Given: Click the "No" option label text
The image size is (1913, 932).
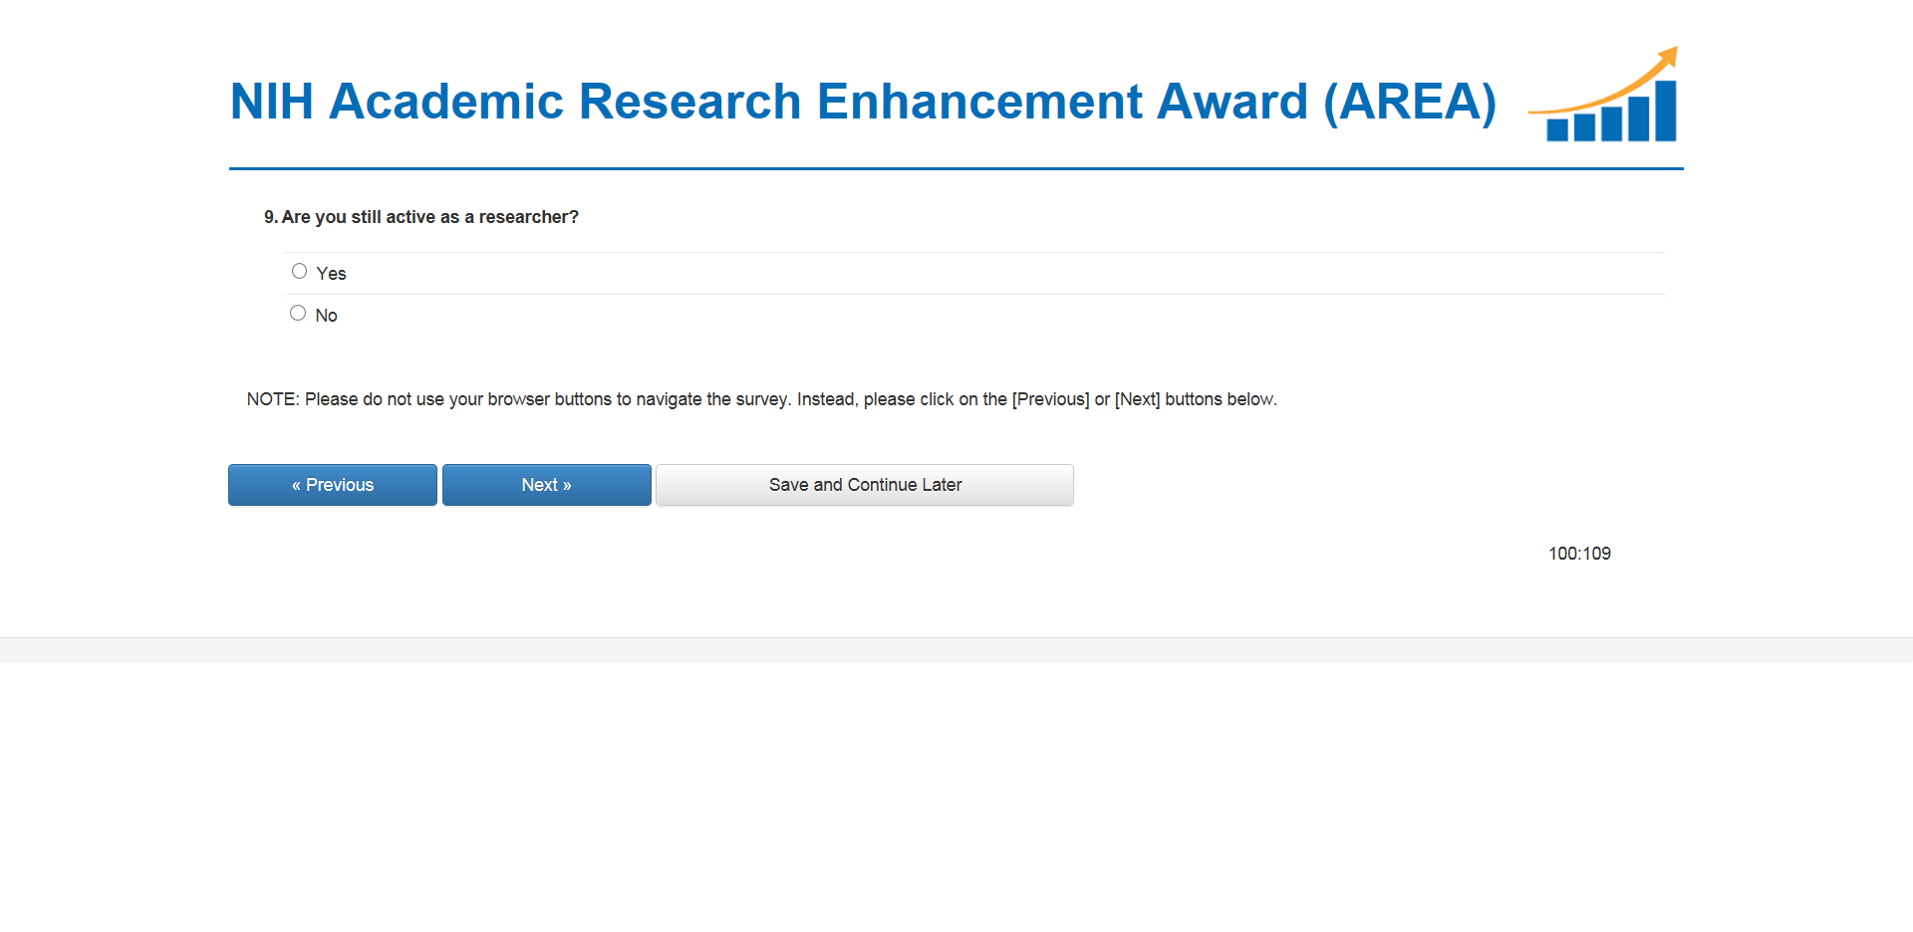Looking at the screenshot, I should coord(327,316).
